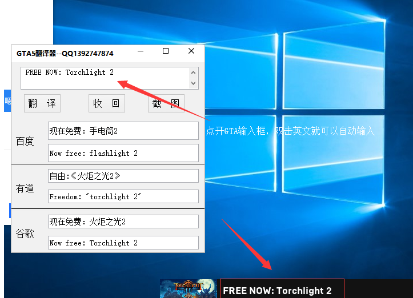The height and width of the screenshot is (298, 413).
Task: Click the 有道 label
Action: (25, 188)
